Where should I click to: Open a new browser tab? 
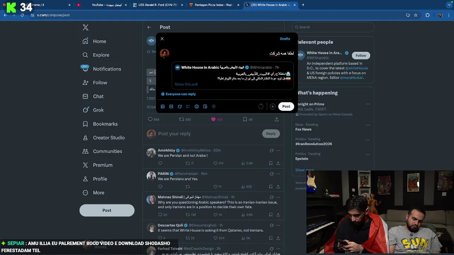303,5
